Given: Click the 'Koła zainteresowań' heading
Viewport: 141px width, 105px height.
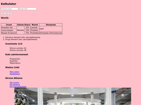Looking at the screenshot, I should 17,54.
